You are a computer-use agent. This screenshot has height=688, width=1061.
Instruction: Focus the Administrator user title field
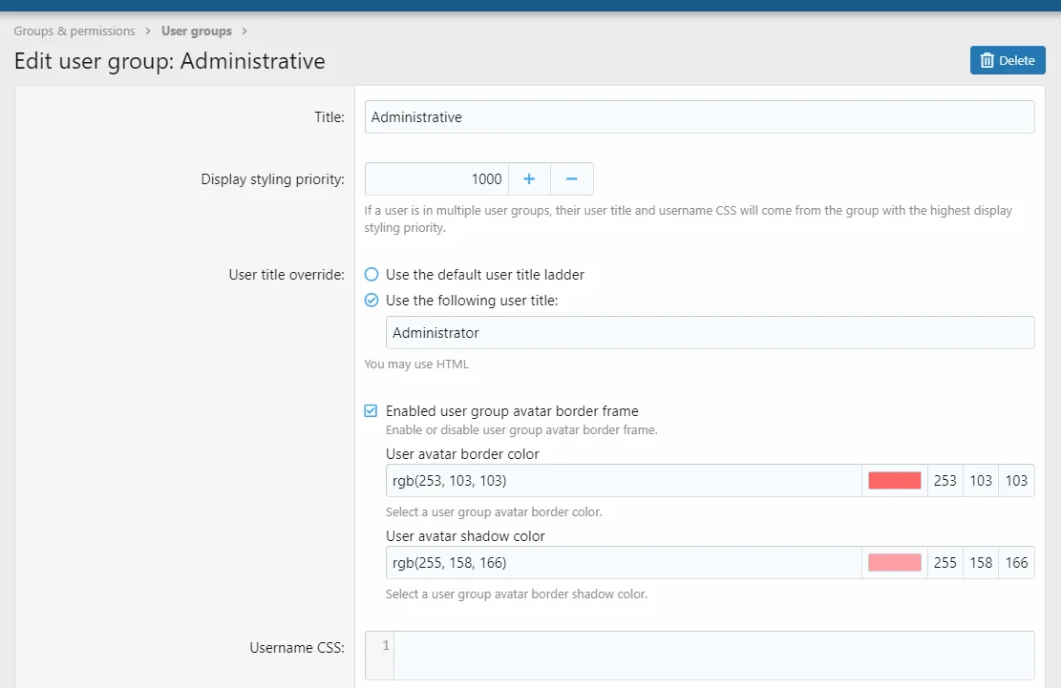[x=710, y=333]
